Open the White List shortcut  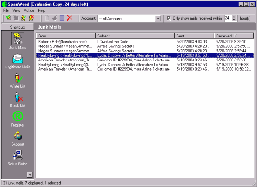pos(18,81)
